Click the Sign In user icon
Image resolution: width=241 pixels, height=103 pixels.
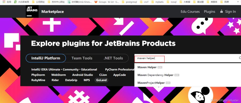(x=221, y=11)
